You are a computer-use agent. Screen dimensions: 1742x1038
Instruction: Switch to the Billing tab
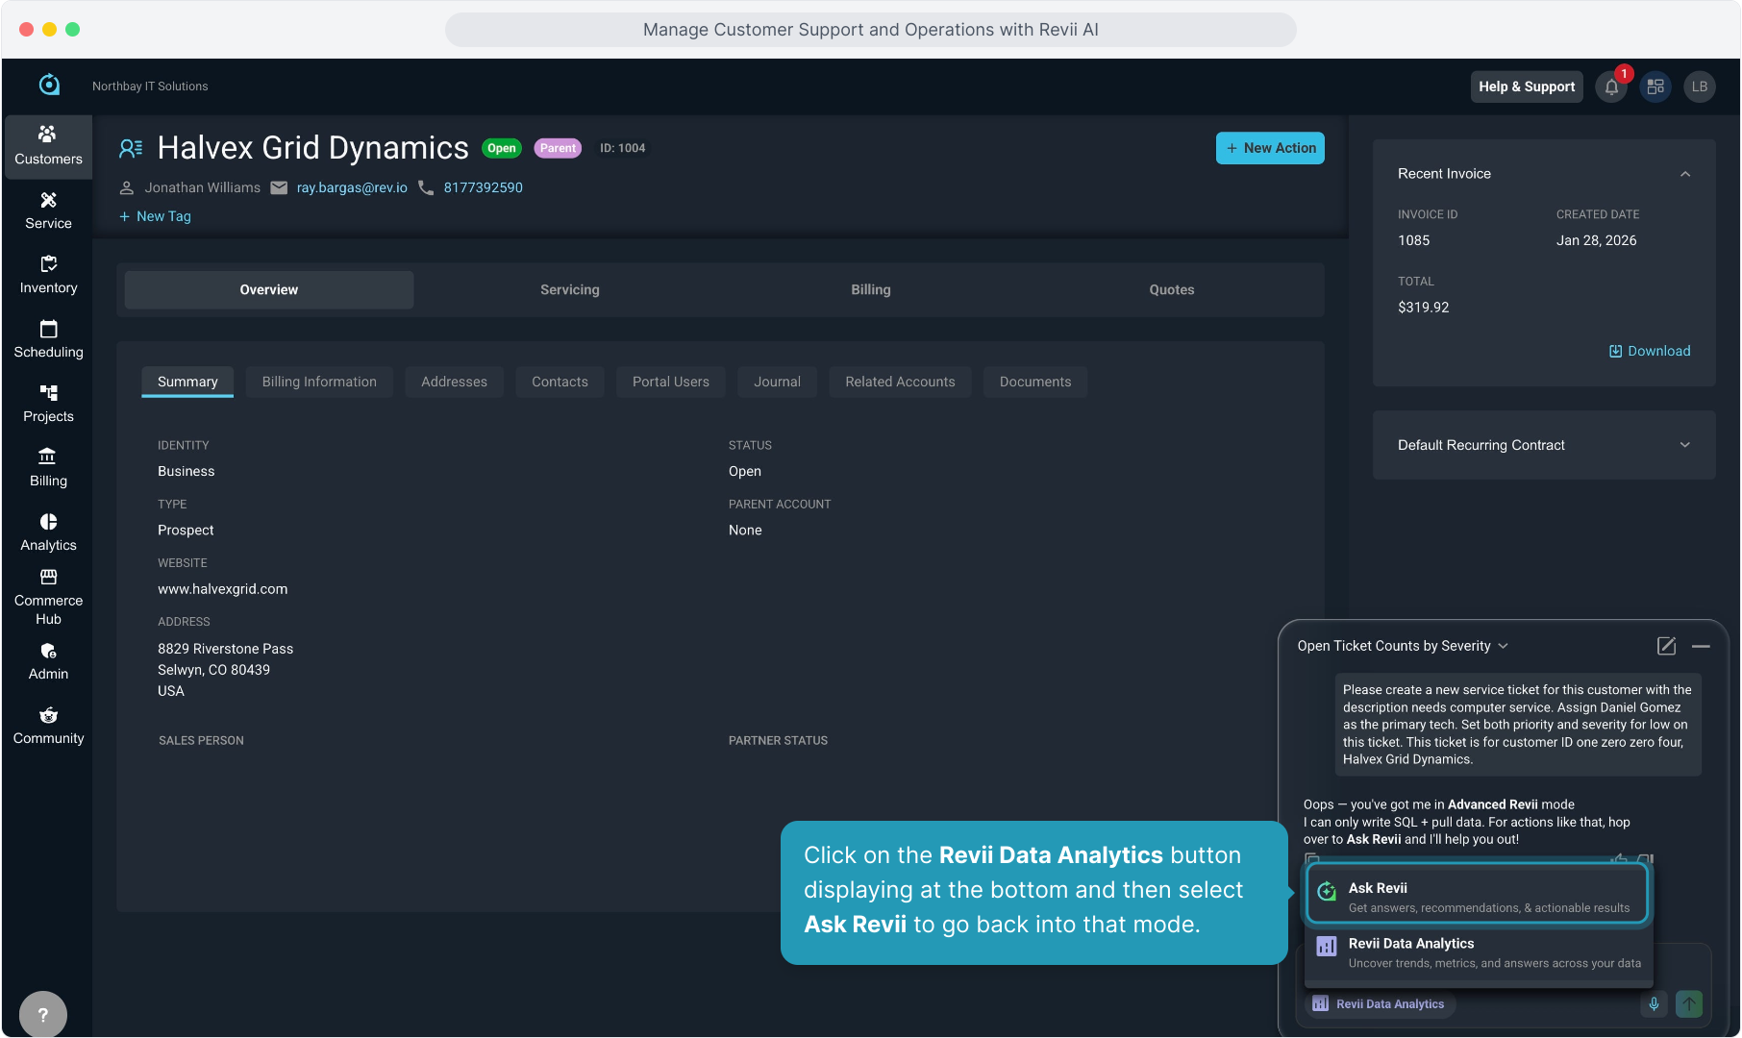[870, 290]
